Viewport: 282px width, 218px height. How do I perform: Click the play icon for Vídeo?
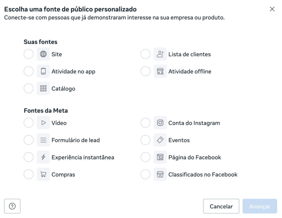click(43, 123)
